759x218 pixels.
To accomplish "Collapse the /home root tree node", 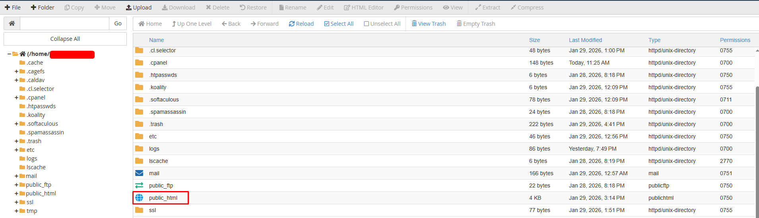I will pyautogui.click(x=9, y=54).
